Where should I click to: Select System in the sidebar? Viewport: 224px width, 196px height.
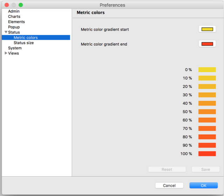(x=15, y=48)
